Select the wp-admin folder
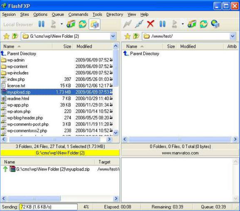Screen dimensions: 240x211 tap(57, 60)
